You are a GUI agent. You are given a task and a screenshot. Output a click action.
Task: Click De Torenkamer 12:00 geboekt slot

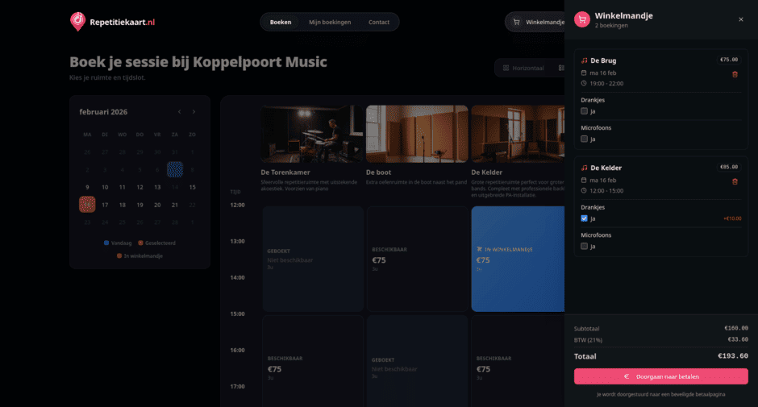[313, 259]
